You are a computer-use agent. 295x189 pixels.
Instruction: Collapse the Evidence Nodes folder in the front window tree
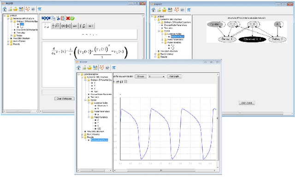point(89,103)
